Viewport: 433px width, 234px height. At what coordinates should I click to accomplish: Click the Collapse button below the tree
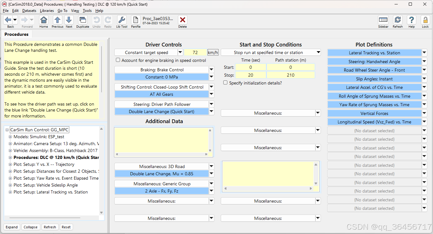(x=31, y=227)
